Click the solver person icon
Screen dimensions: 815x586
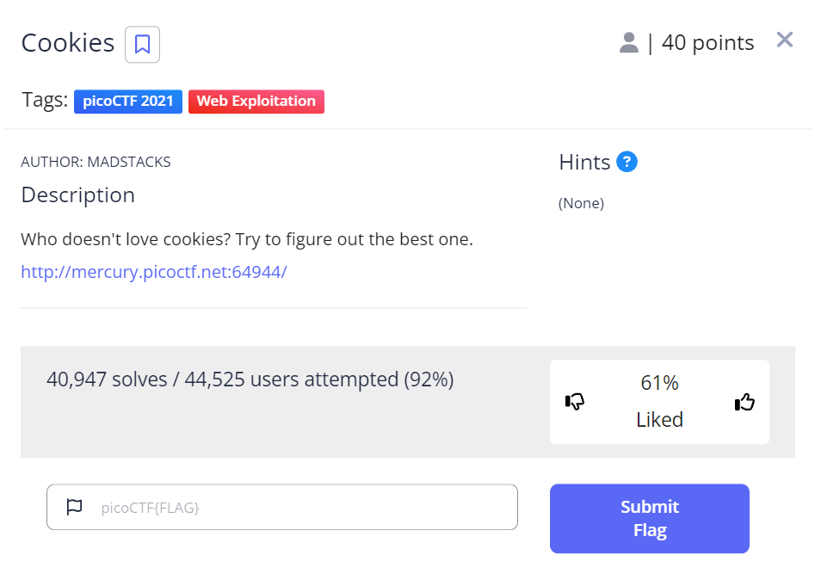[x=629, y=42]
